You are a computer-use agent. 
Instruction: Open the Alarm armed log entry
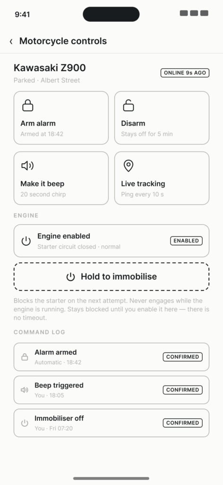tap(111, 357)
